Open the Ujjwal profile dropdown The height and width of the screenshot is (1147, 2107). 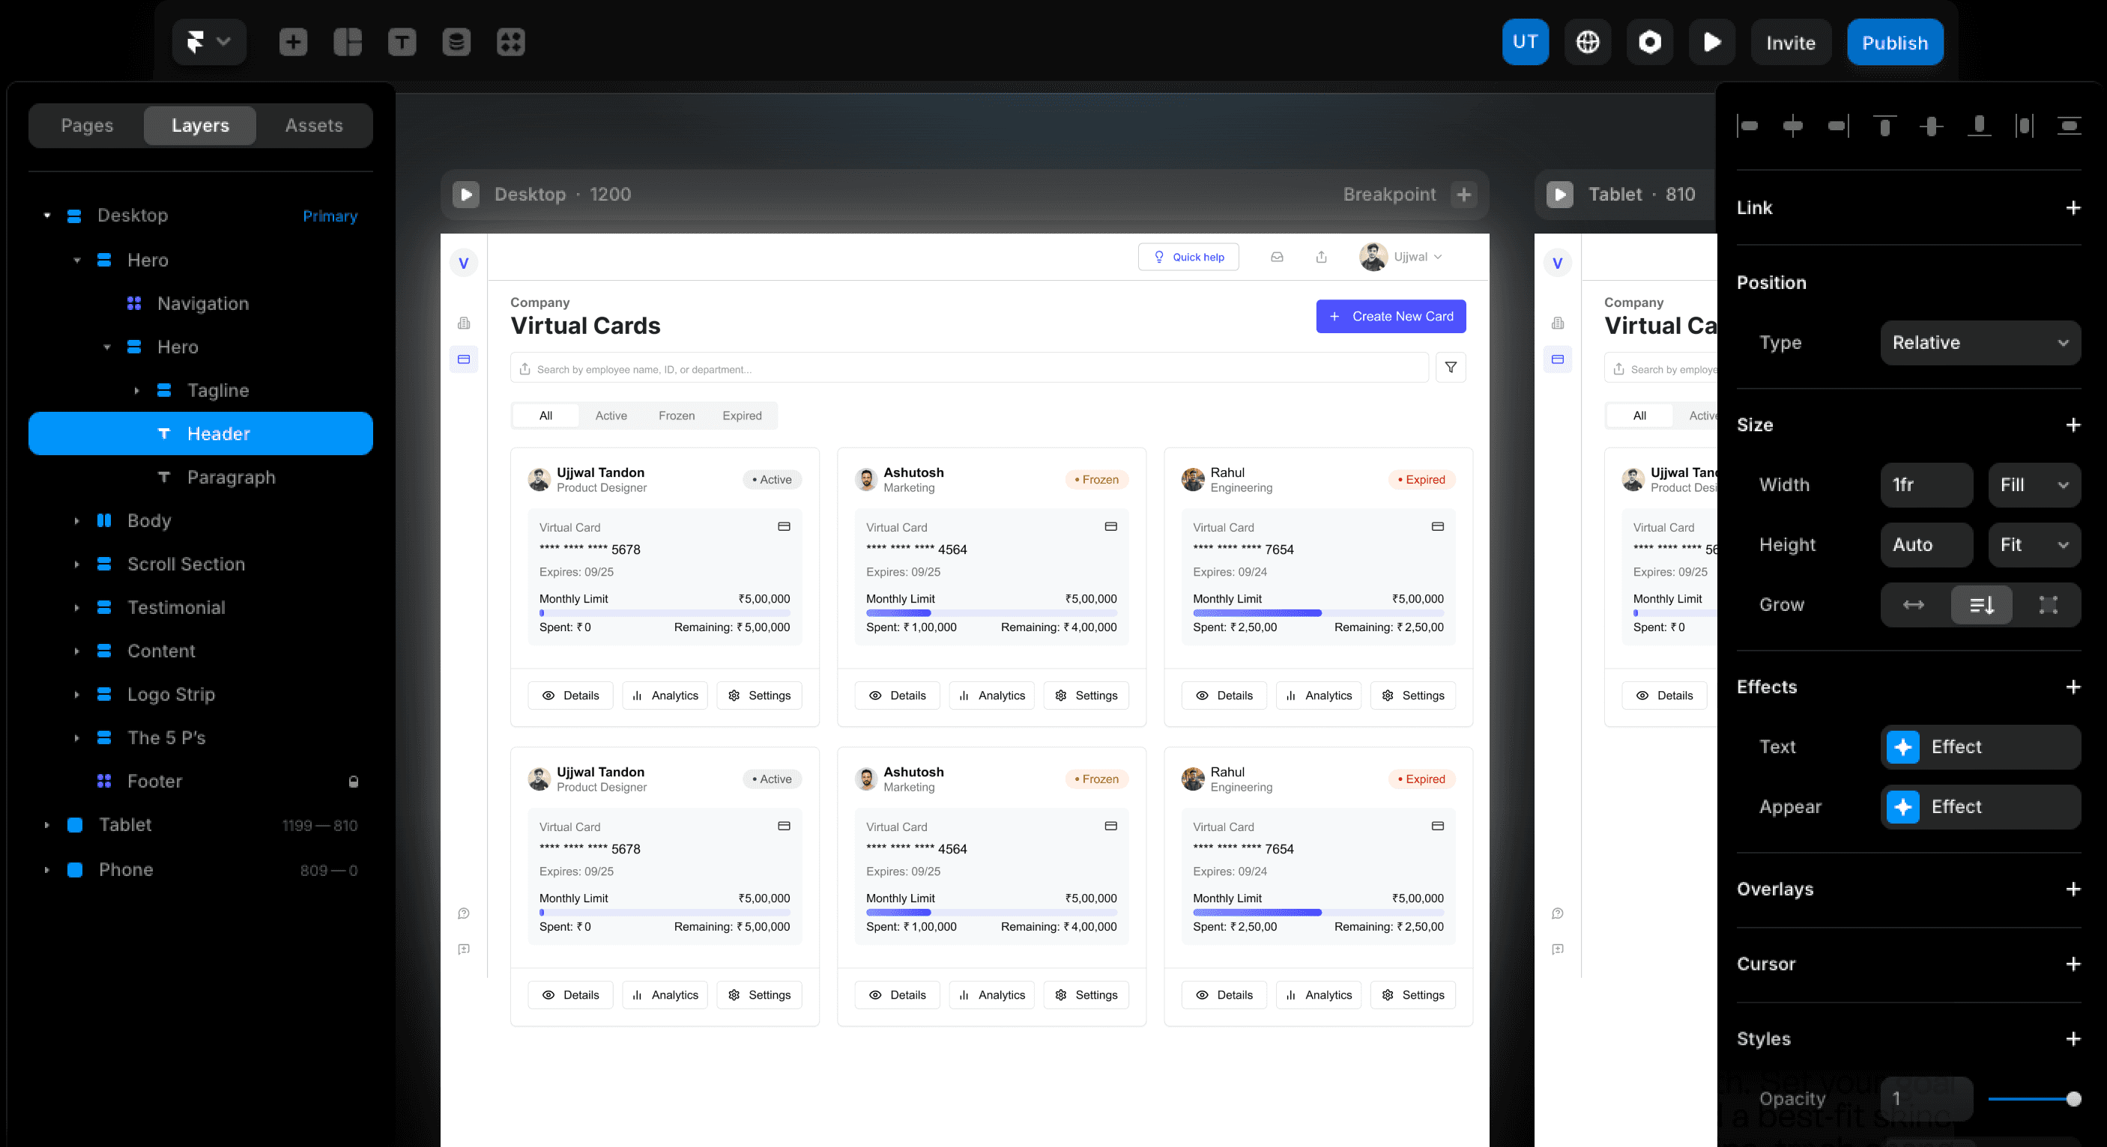point(1401,257)
